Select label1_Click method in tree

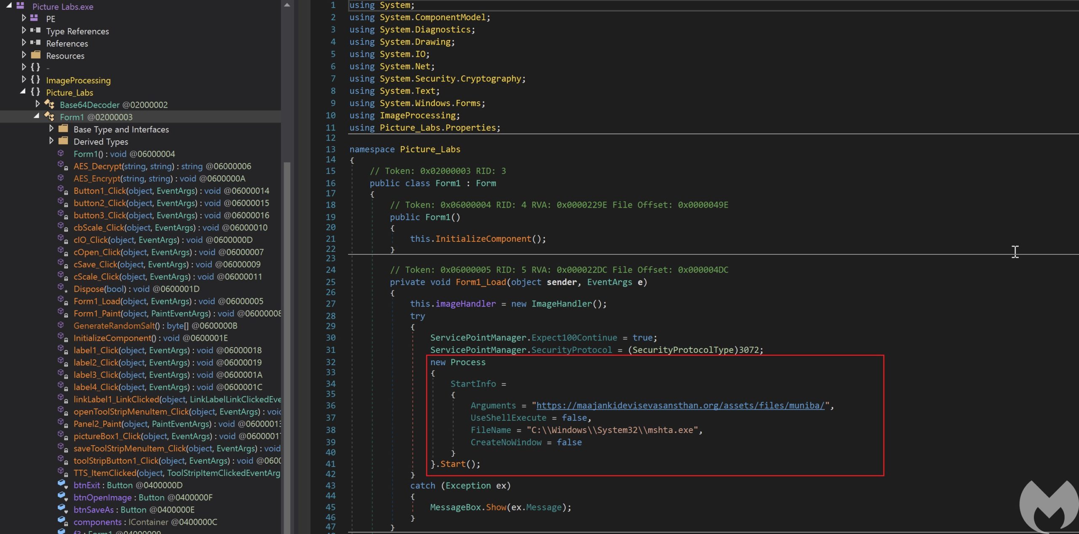click(x=167, y=350)
